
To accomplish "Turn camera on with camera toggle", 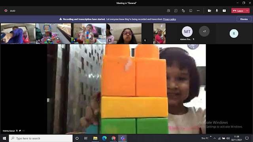I will tap(210, 11).
